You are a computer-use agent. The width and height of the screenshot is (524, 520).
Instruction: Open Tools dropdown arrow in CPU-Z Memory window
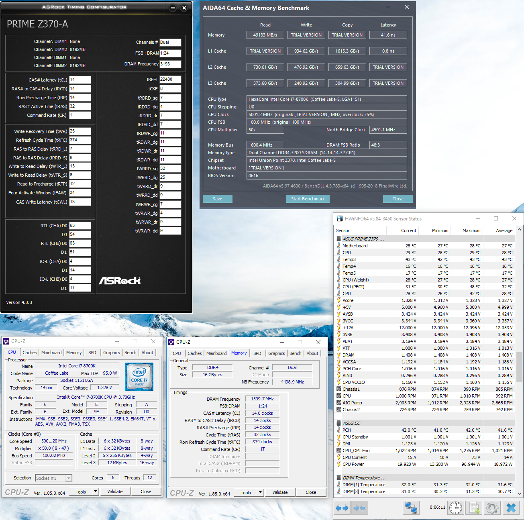pyautogui.click(x=260, y=492)
